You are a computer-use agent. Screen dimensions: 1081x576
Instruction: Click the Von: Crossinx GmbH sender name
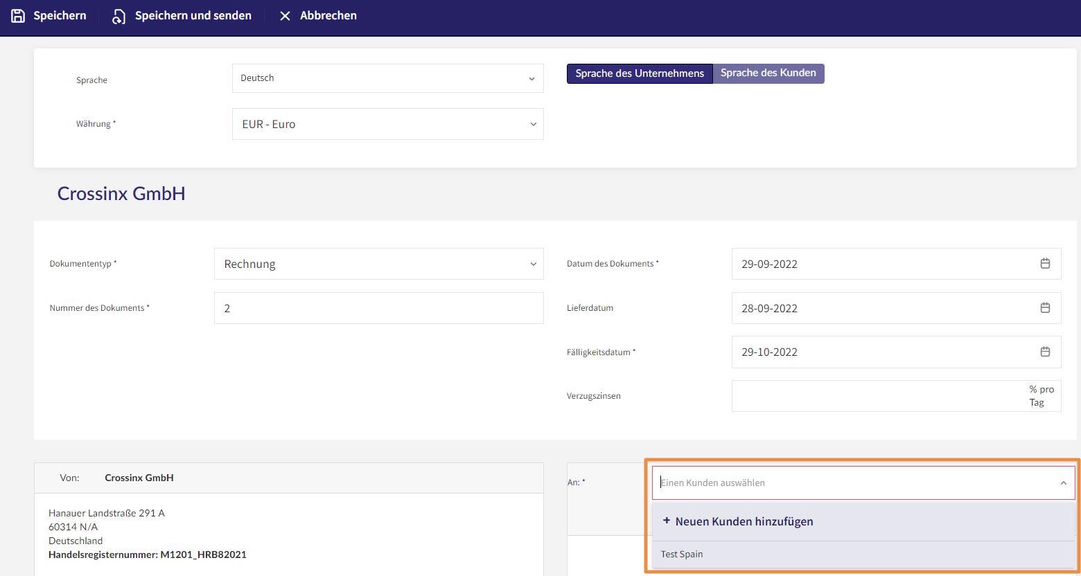[x=139, y=478]
